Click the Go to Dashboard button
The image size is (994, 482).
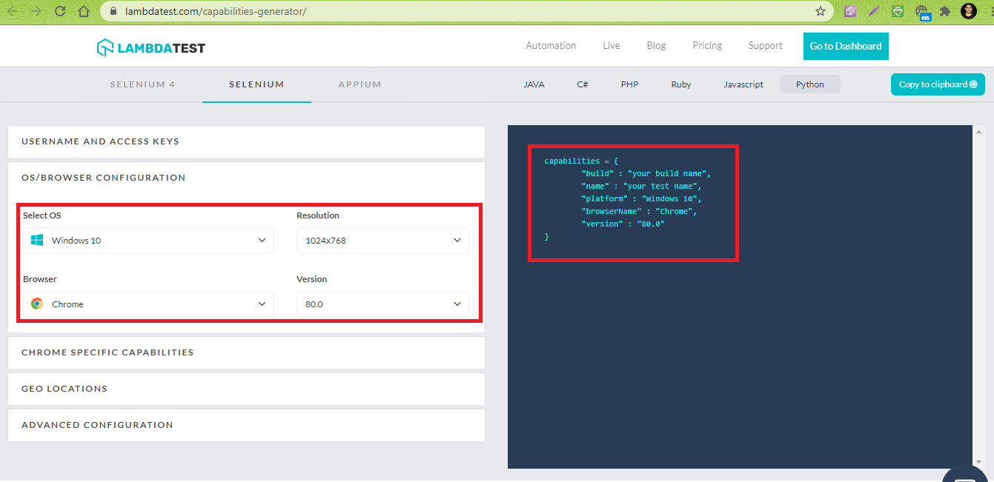tap(845, 46)
